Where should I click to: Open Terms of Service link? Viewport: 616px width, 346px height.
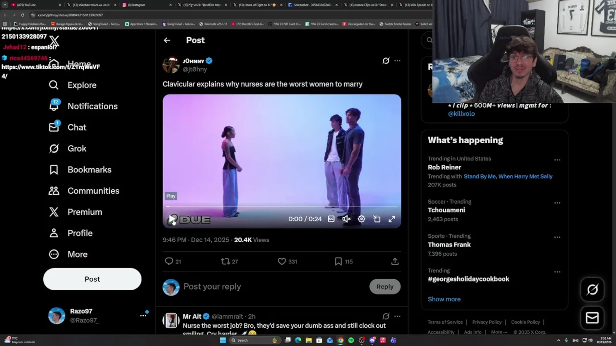point(445,322)
